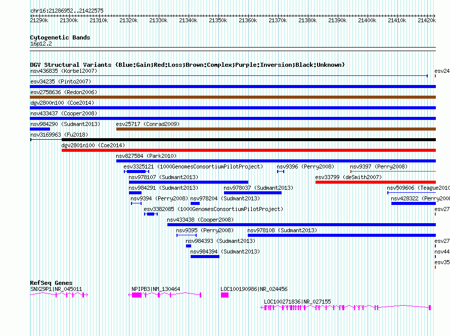Open the esv33799 (deSmith2007) label
This screenshot has width=450, height=336.
click(348, 177)
